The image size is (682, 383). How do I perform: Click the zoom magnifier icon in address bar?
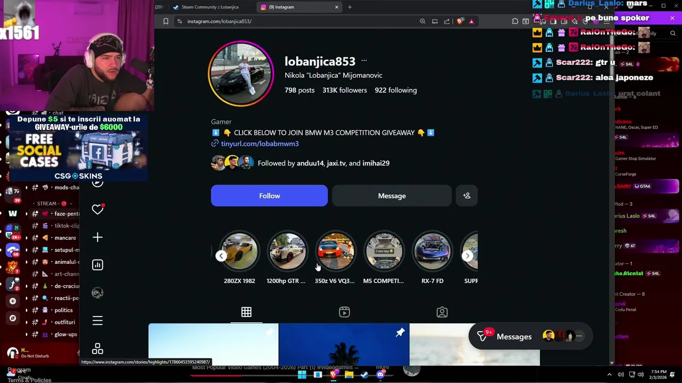[423, 21]
